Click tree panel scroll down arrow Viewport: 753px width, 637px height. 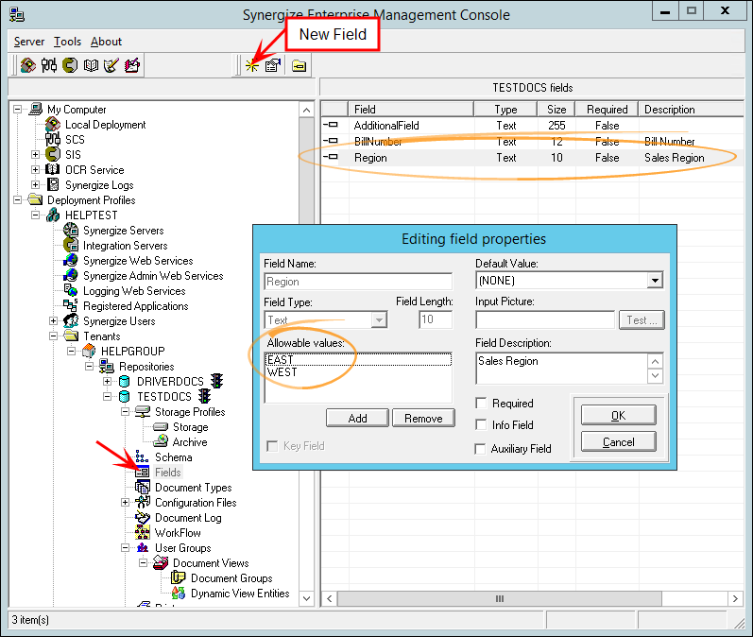tap(306, 598)
